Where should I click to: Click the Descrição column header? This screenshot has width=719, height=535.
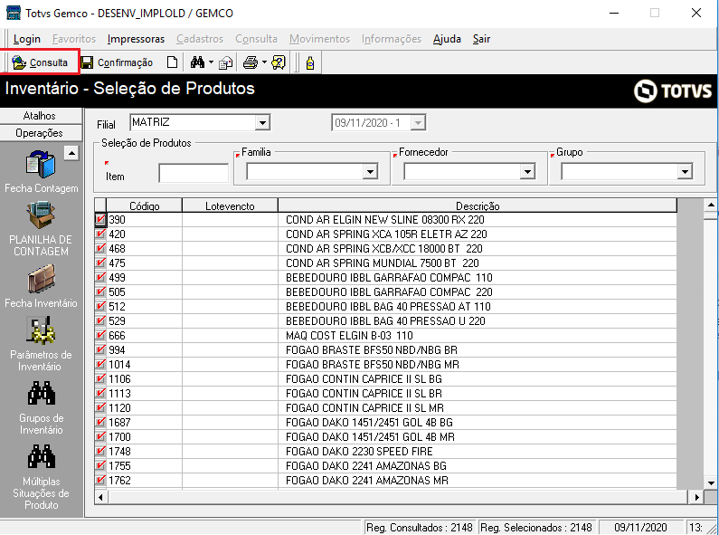click(478, 205)
